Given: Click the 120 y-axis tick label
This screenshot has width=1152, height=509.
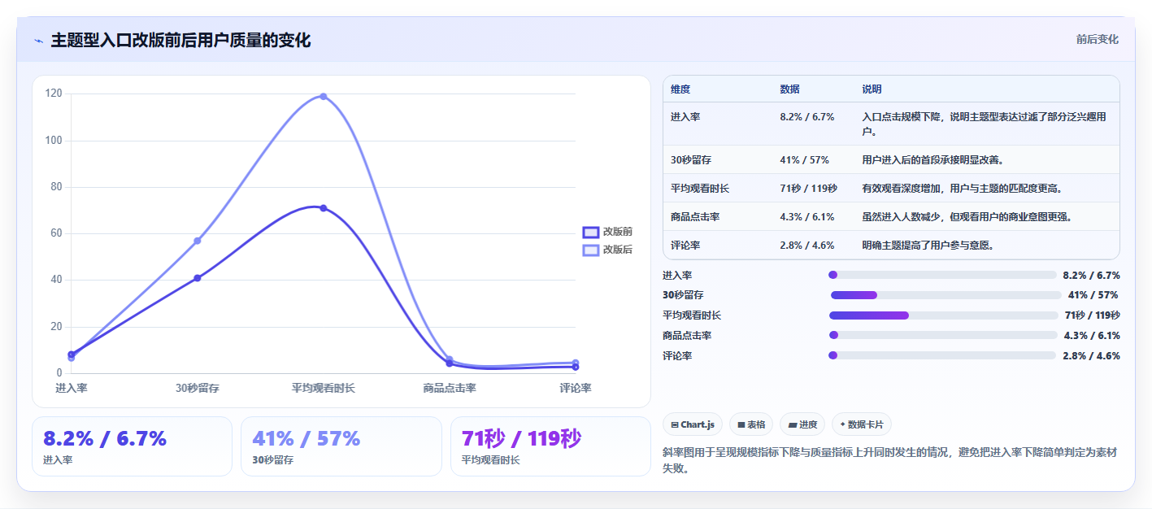Looking at the screenshot, I should pyautogui.click(x=54, y=94).
